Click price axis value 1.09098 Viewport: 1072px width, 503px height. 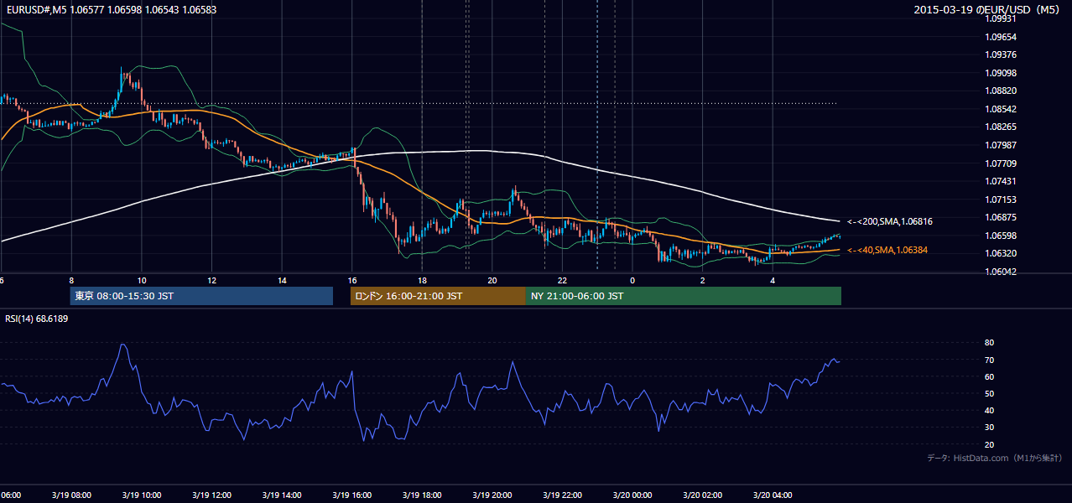pos(1001,73)
